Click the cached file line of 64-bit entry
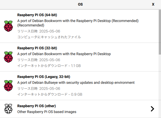161x118 pixels. (x=49, y=37)
